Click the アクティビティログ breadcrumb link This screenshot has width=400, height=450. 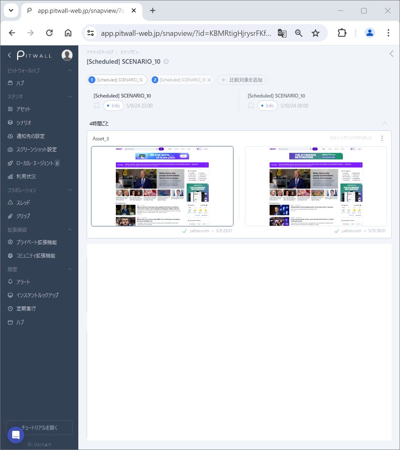pyautogui.click(x=100, y=52)
